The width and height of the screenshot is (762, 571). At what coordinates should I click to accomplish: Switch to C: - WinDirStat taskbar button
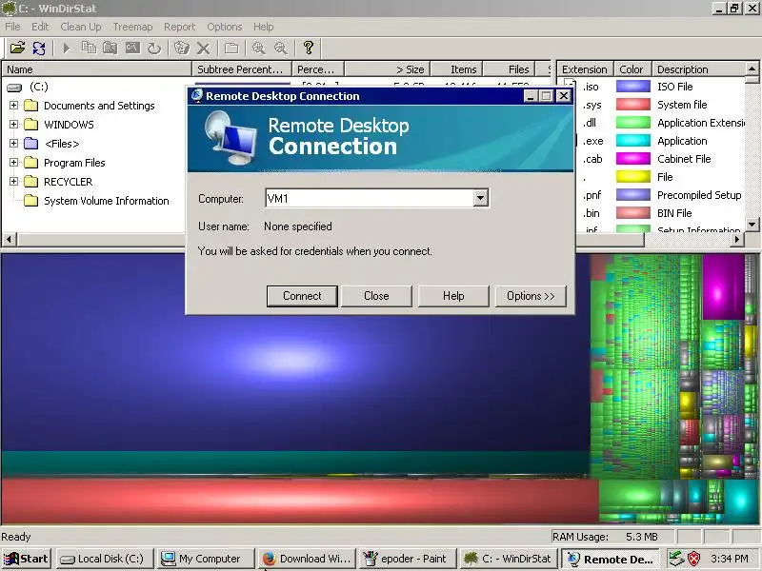[510, 559]
